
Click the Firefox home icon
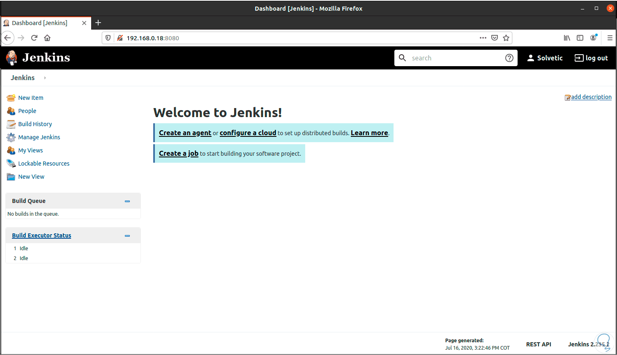click(x=48, y=38)
